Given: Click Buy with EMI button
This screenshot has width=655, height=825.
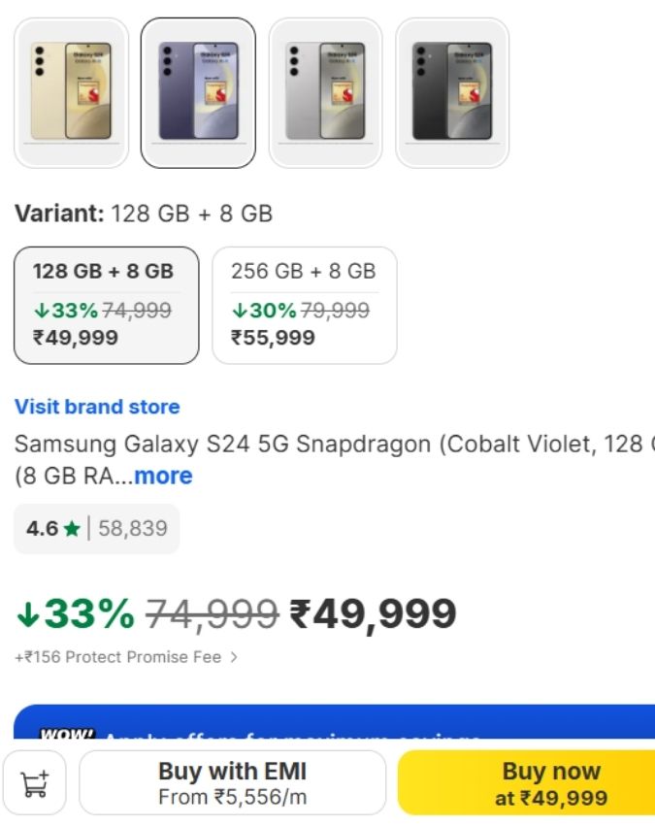Looking at the screenshot, I should point(232,782).
